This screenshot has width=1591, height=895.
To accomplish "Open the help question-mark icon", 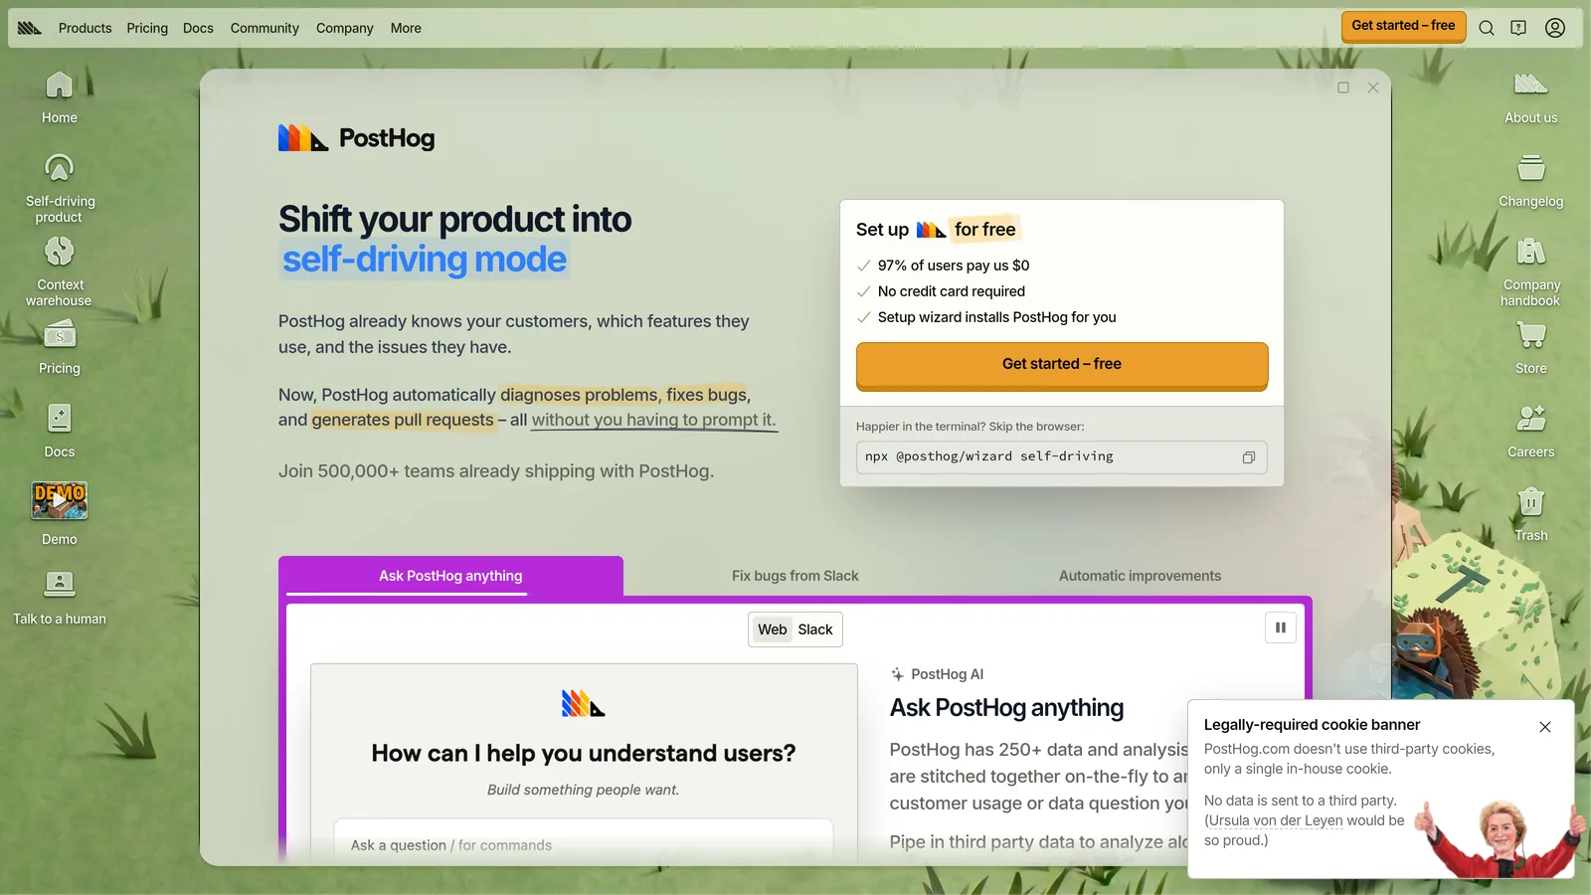I will 1518,28.
